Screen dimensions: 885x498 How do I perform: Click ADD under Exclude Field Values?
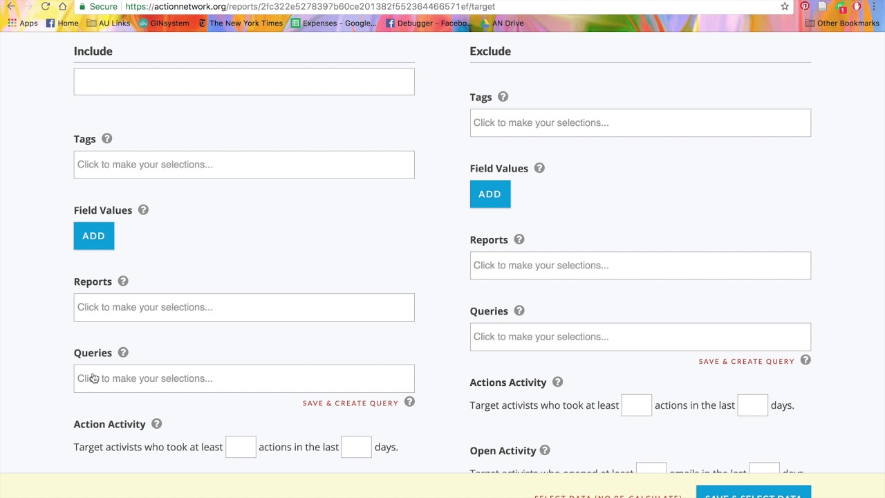pos(490,194)
